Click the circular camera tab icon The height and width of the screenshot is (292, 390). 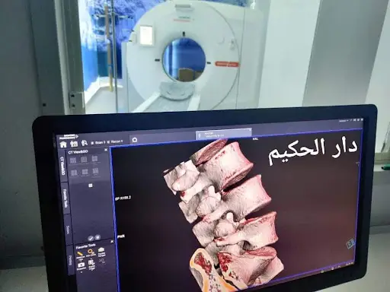[x=135, y=140]
